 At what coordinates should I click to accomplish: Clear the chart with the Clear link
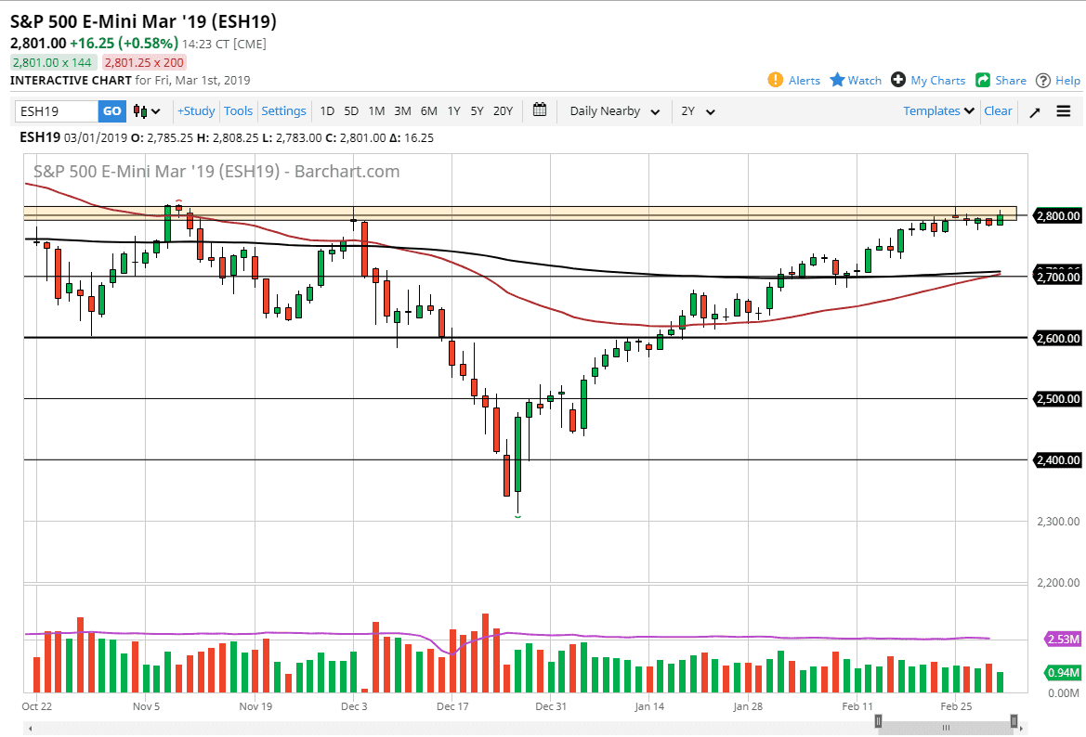tap(998, 110)
